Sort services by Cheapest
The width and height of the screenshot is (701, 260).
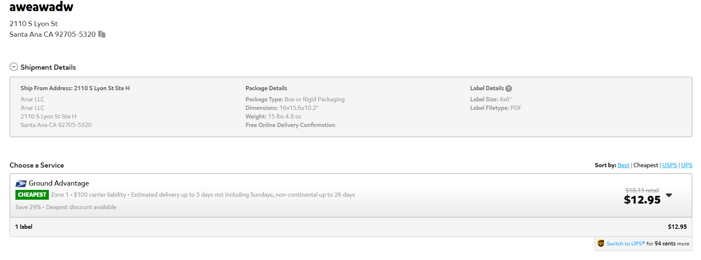646,165
